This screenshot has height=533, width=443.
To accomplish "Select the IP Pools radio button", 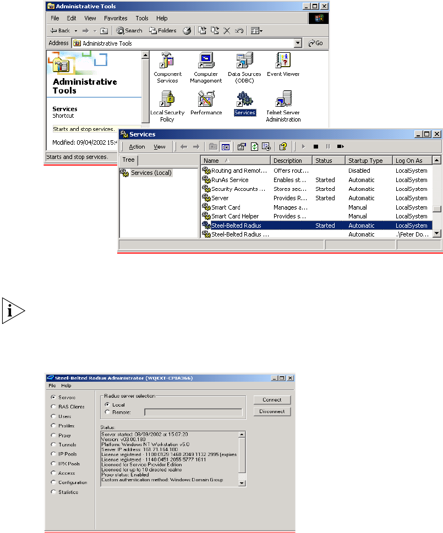I will click(53, 454).
